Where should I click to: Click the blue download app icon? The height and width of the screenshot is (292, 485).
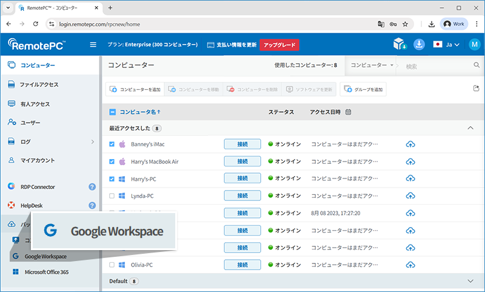click(419, 44)
